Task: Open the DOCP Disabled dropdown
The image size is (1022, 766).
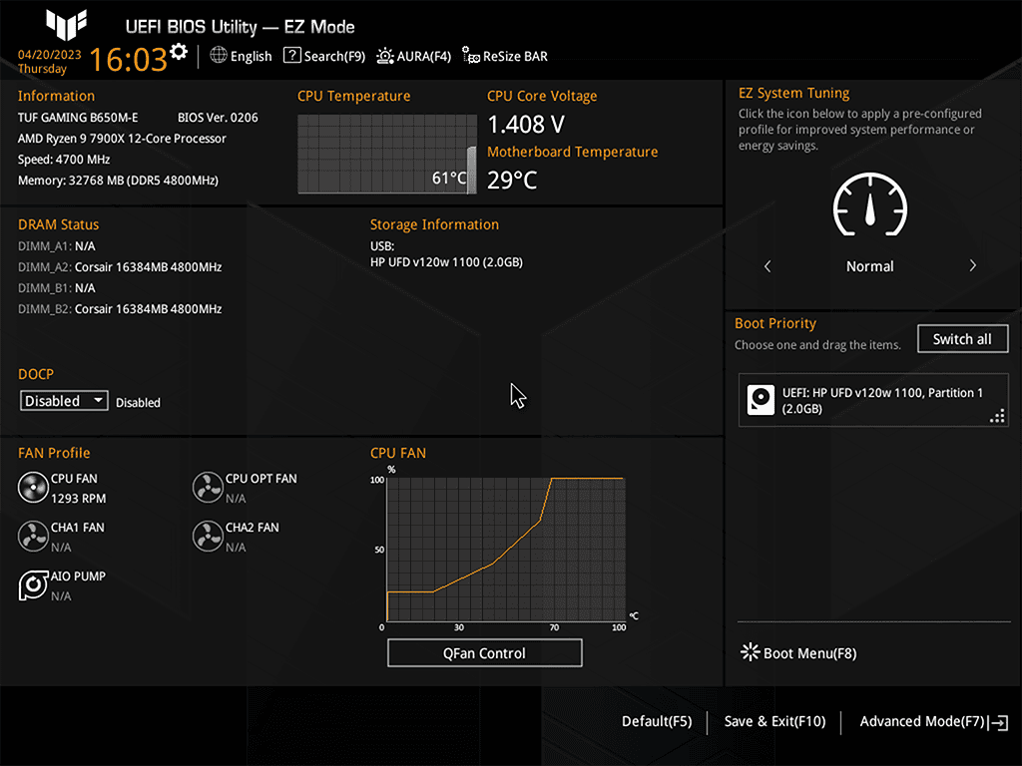Action: [x=64, y=401]
